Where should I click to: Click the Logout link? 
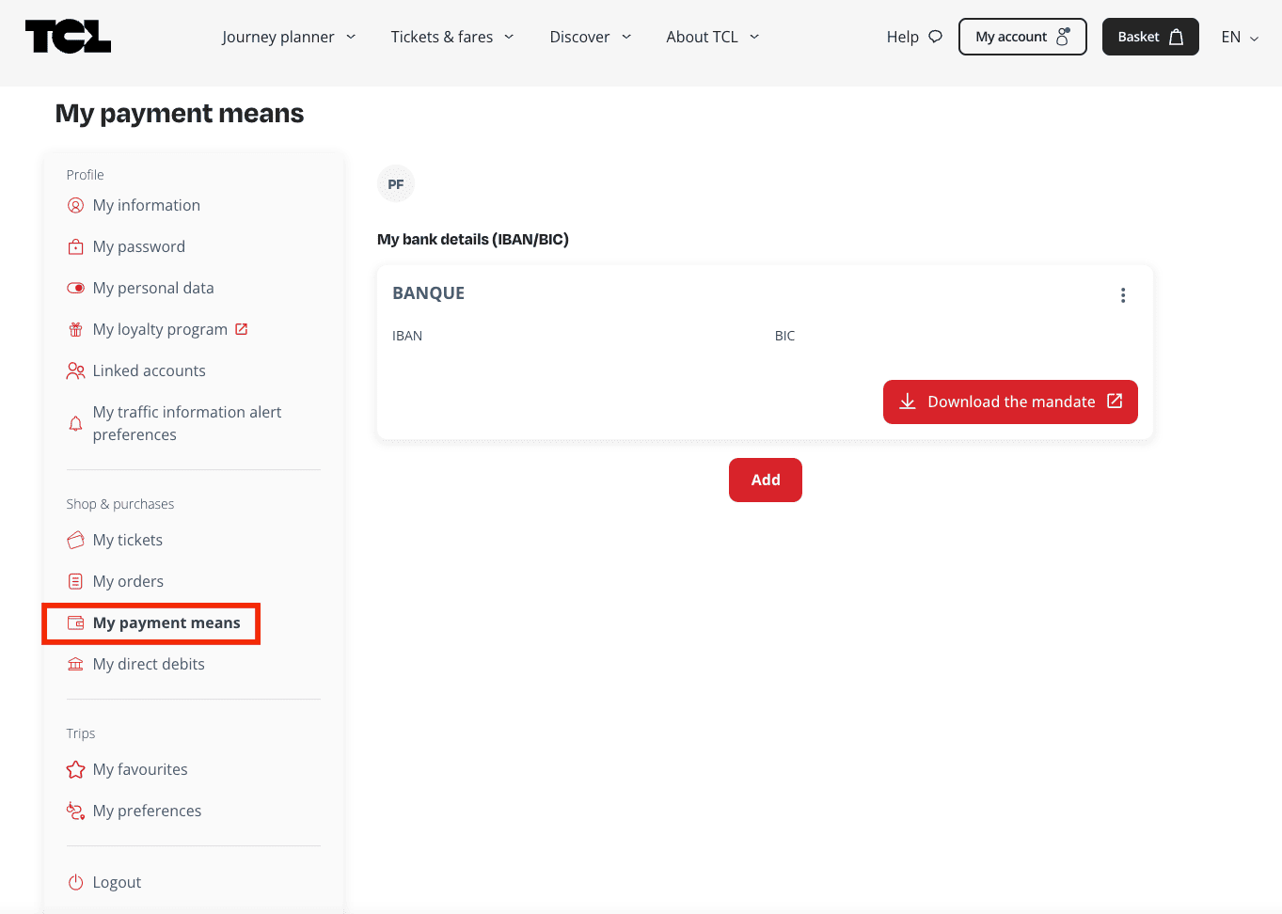tap(117, 882)
